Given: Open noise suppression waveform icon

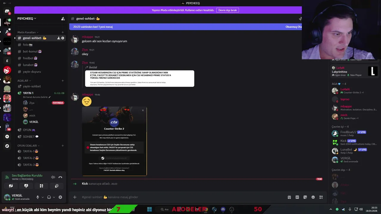Looking at the screenshot, I should [53, 177].
